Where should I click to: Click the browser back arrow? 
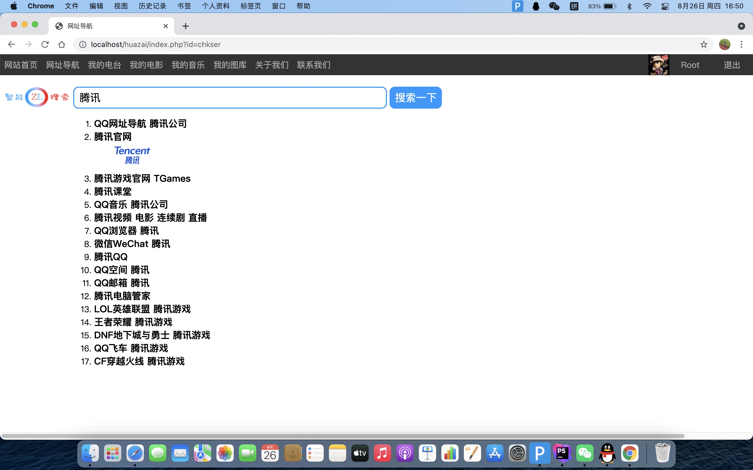(x=12, y=44)
